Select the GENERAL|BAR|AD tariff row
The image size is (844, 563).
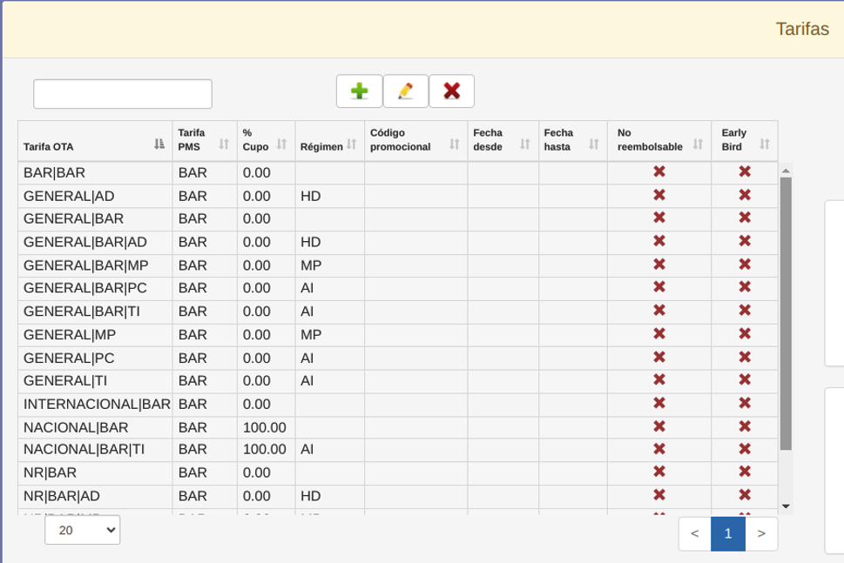click(398, 243)
